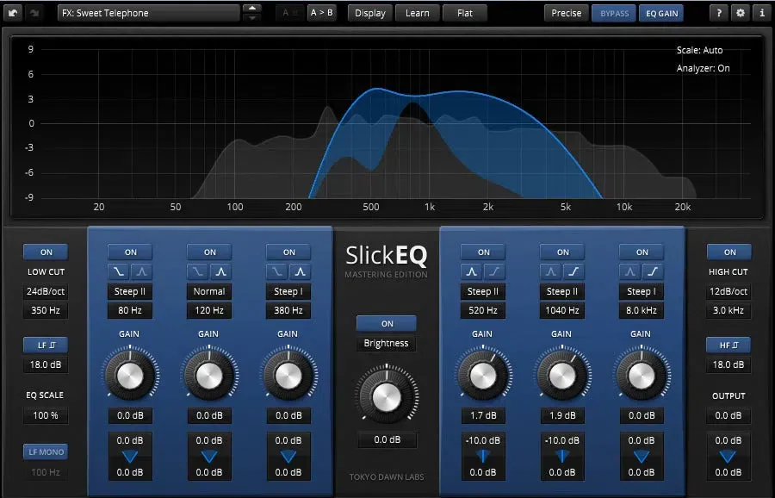Viewport: 775px width, 498px height.
Task: Select high shelf icon for 8.0 kHz band
Action: click(x=653, y=271)
